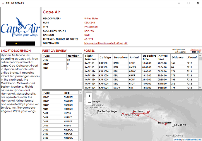
Task: Sort routes by Arrival airport header
Action: pyautogui.click(x=135, y=58)
